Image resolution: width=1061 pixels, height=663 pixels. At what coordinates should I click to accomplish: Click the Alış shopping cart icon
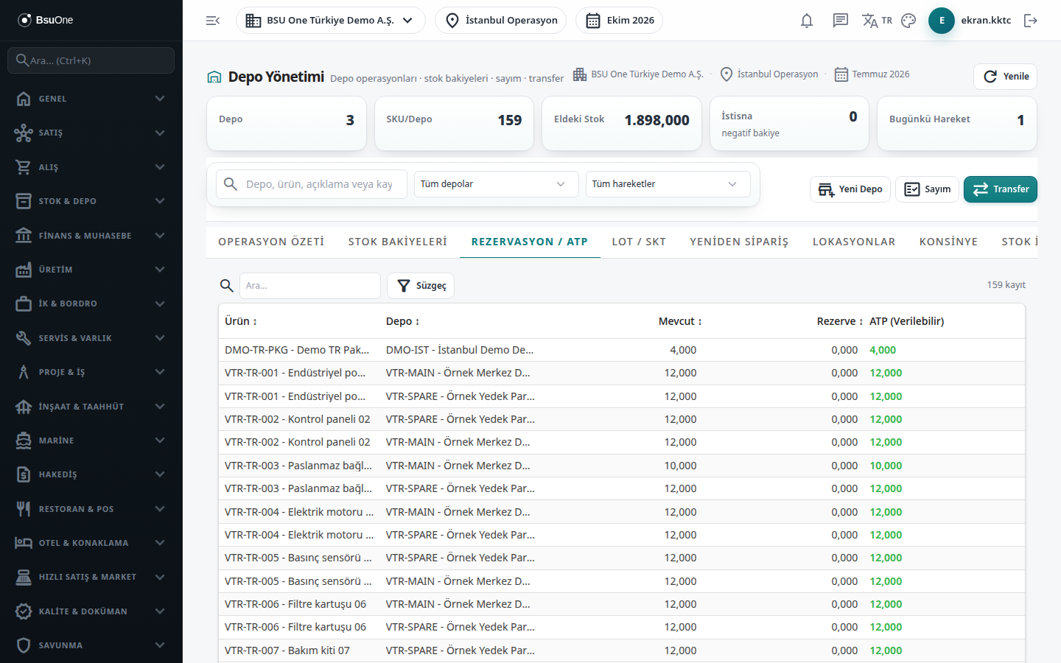(24, 167)
